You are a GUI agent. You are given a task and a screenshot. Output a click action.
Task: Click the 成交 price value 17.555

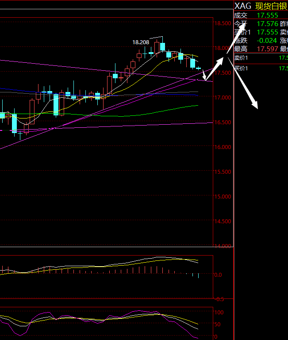[267, 15]
